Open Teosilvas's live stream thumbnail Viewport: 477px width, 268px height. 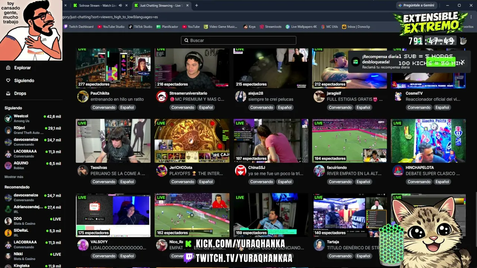[113, 141]
